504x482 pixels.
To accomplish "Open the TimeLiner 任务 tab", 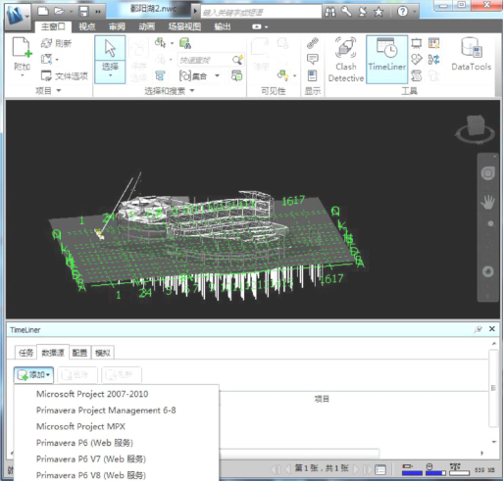I will (25, 353).
